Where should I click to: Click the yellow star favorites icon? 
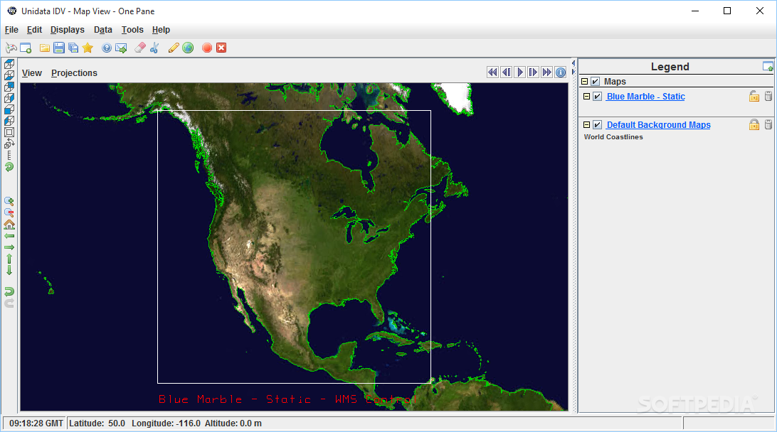(x=88, y=48)
